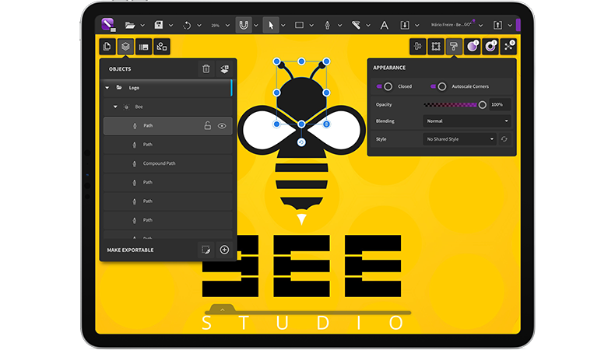Open the Effects sparkle panel icon

(508, 47)
